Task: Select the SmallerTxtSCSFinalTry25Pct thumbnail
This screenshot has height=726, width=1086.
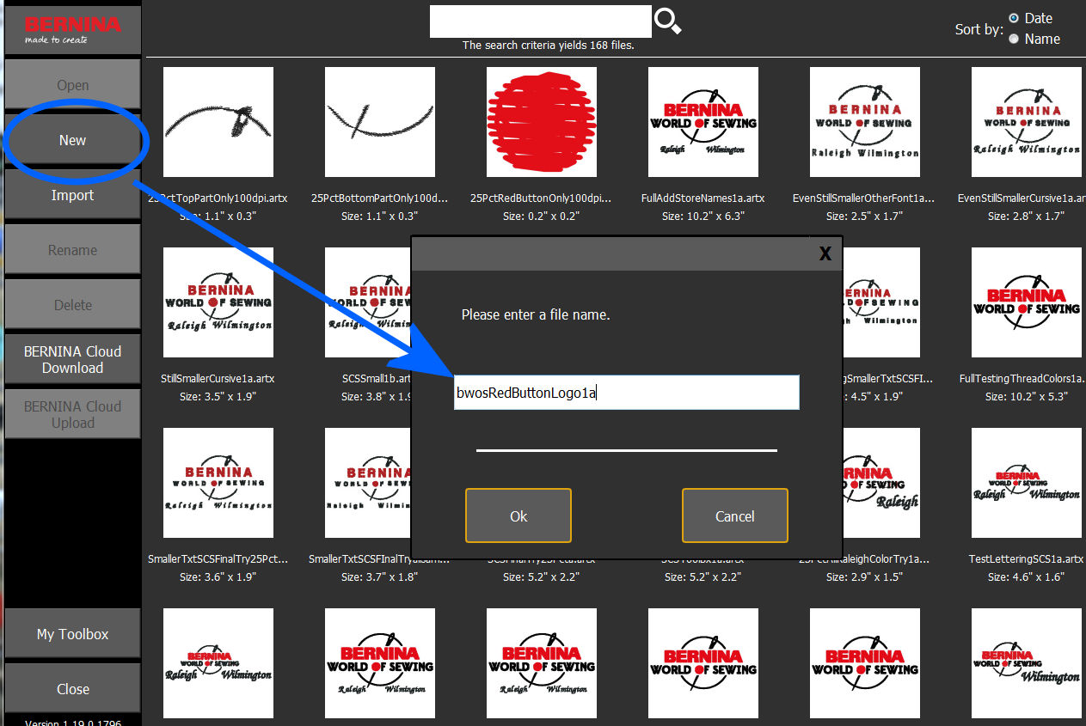Action: (218, 484)
